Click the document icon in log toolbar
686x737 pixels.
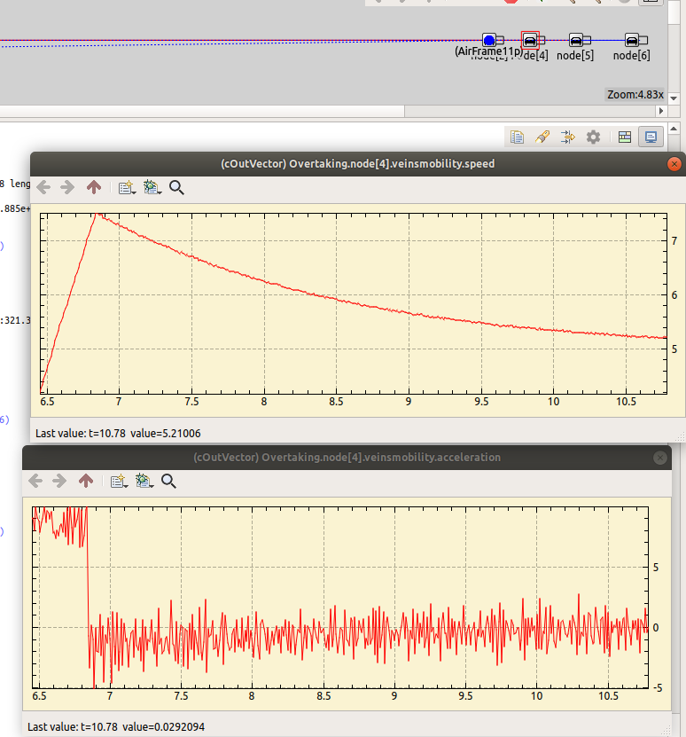click(518, 137)
